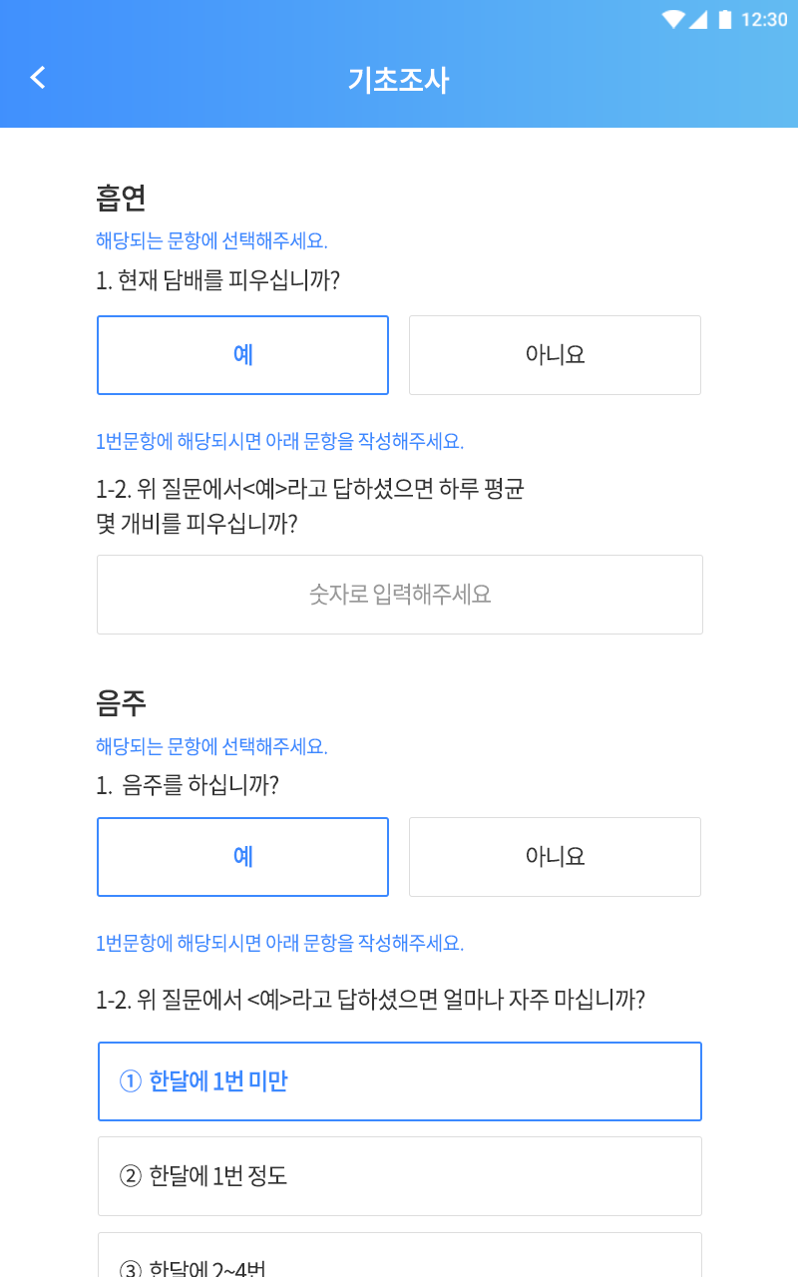Image resolution: width=798 pixels, height=1277 pixels.
Task: Tap the battery status icon
Action: (x=724, y=19)
